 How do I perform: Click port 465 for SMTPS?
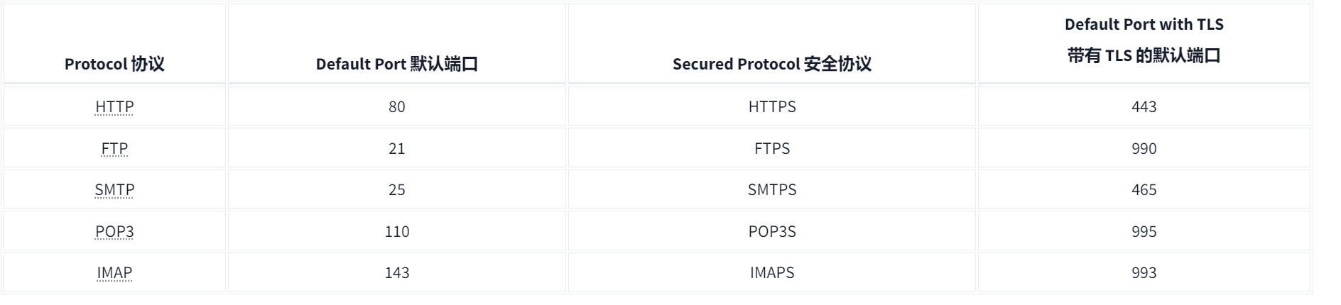point(1144,189)
